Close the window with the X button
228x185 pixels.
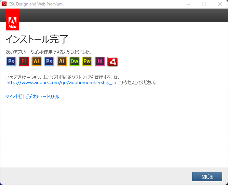(x=220, y=4)
